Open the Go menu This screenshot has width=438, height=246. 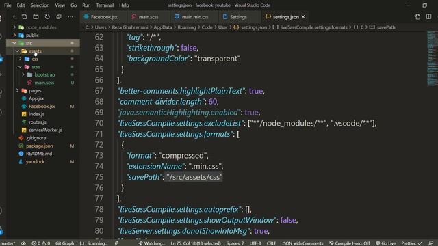73,5
